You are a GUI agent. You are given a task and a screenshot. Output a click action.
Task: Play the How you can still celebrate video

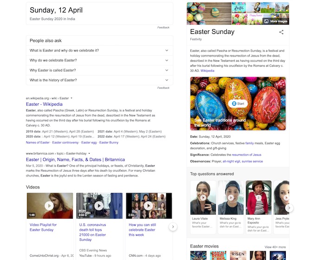[x=148, y=206]
